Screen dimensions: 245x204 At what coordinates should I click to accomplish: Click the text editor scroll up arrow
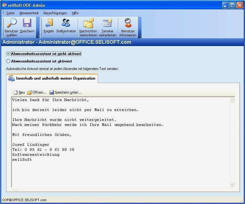[x=232, y=100]
